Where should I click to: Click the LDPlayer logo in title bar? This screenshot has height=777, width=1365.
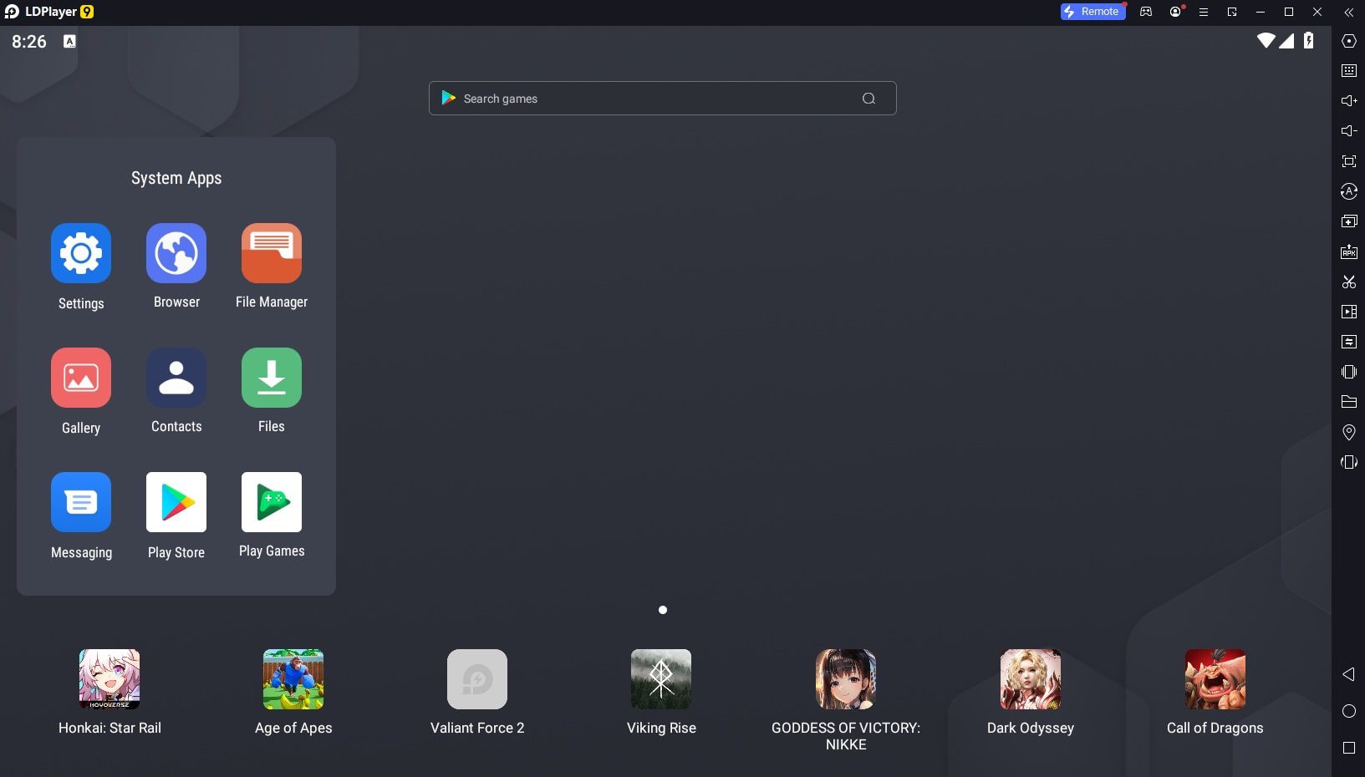coord(12,12)
